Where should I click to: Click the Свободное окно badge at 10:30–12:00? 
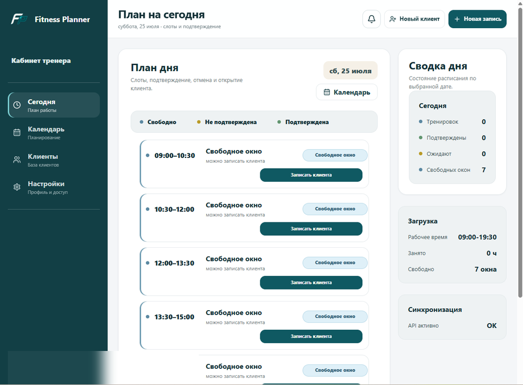[335, 209]
